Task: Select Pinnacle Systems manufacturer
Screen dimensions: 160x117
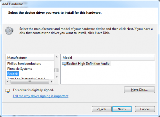Action: 20,69
